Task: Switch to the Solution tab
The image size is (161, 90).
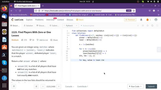Action: 28,25
